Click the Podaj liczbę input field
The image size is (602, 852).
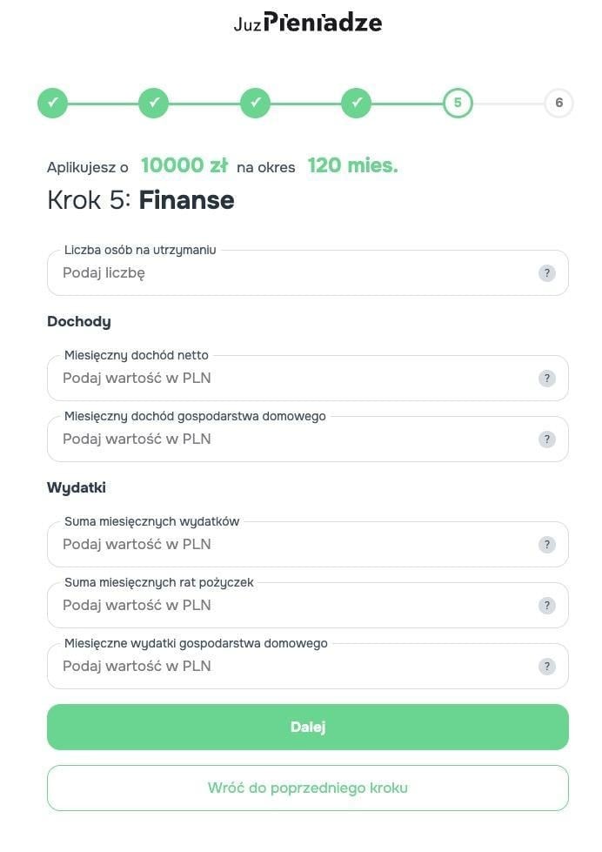(x=261, y=272)
